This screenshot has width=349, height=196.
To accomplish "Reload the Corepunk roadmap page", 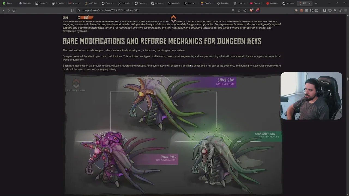I will 14,10.
